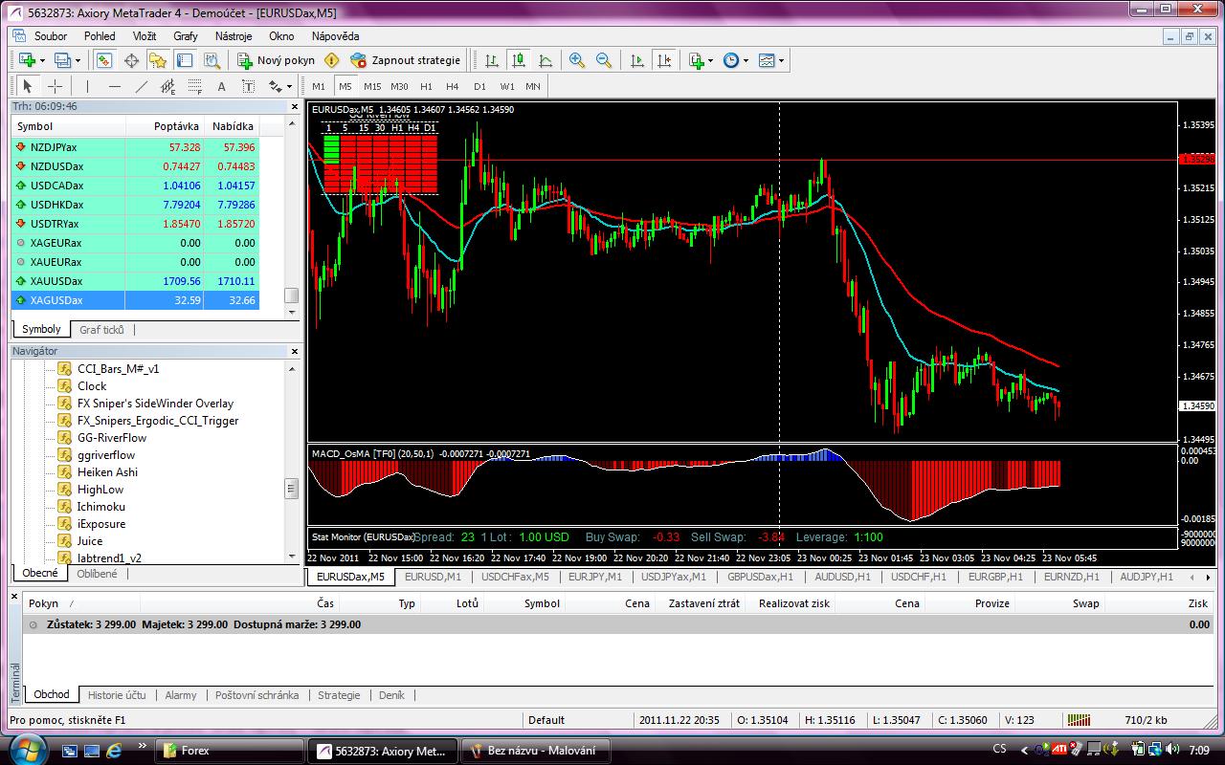This screenshot has height=765, width=1225.
Task: Click Ichimoku indicator in Navigator
Action: tap(101, 507)
